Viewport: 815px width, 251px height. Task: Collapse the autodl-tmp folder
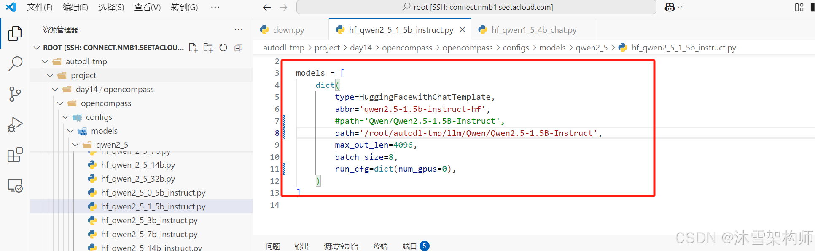tap(45, 61)
